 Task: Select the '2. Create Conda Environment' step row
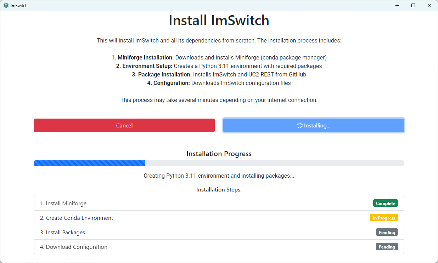219,218
